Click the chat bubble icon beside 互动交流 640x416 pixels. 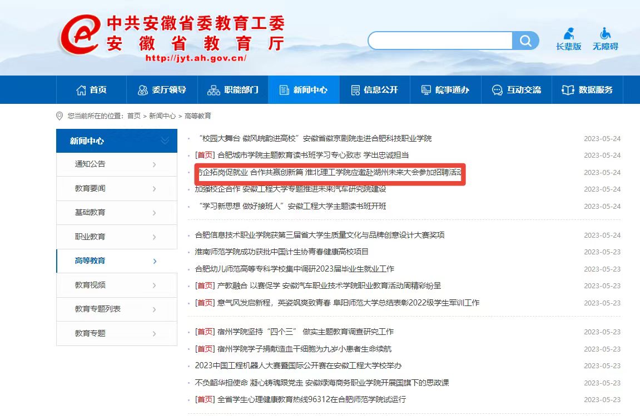coord(497,90)
